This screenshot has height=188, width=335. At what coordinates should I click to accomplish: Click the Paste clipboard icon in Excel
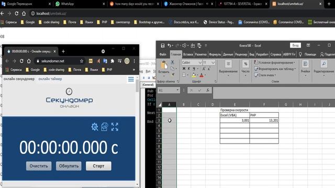point(164,65)
